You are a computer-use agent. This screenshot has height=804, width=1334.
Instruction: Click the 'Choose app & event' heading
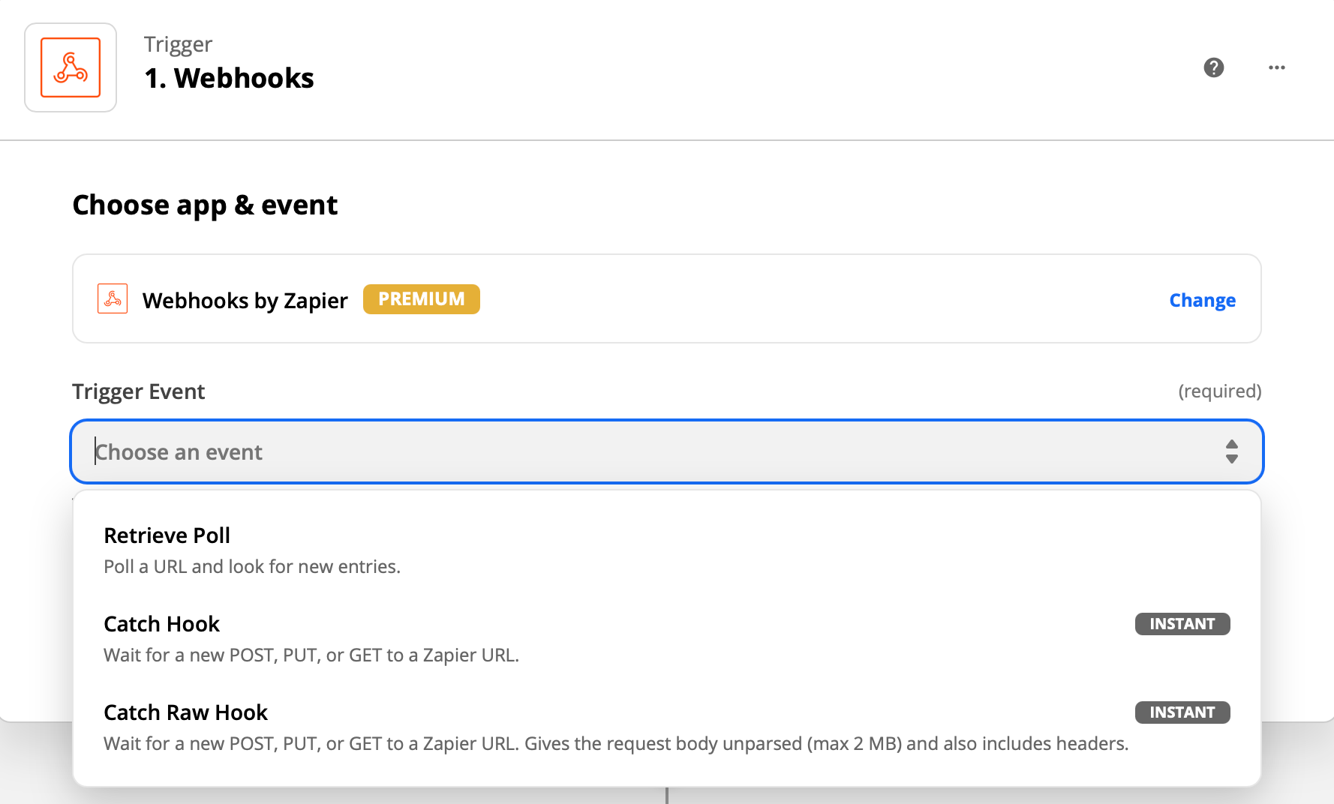point(205,205)
